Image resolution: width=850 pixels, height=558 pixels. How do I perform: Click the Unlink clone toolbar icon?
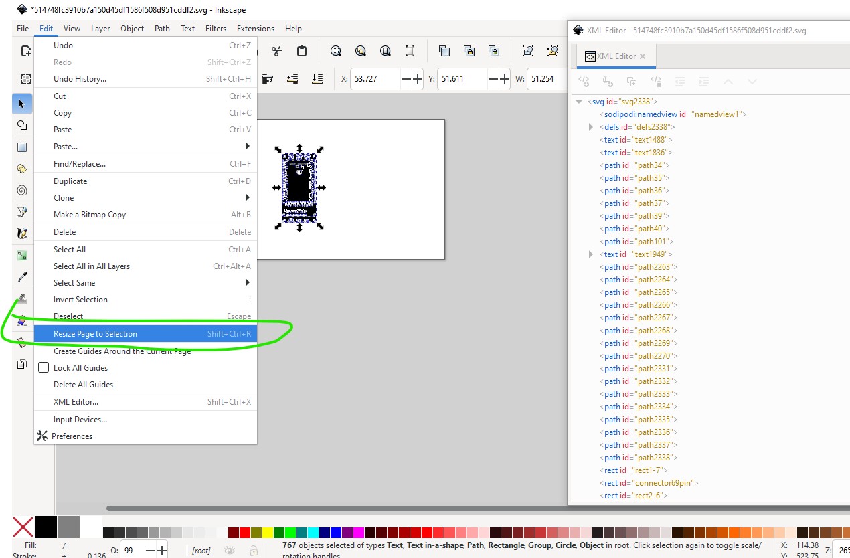pos(494,51)
